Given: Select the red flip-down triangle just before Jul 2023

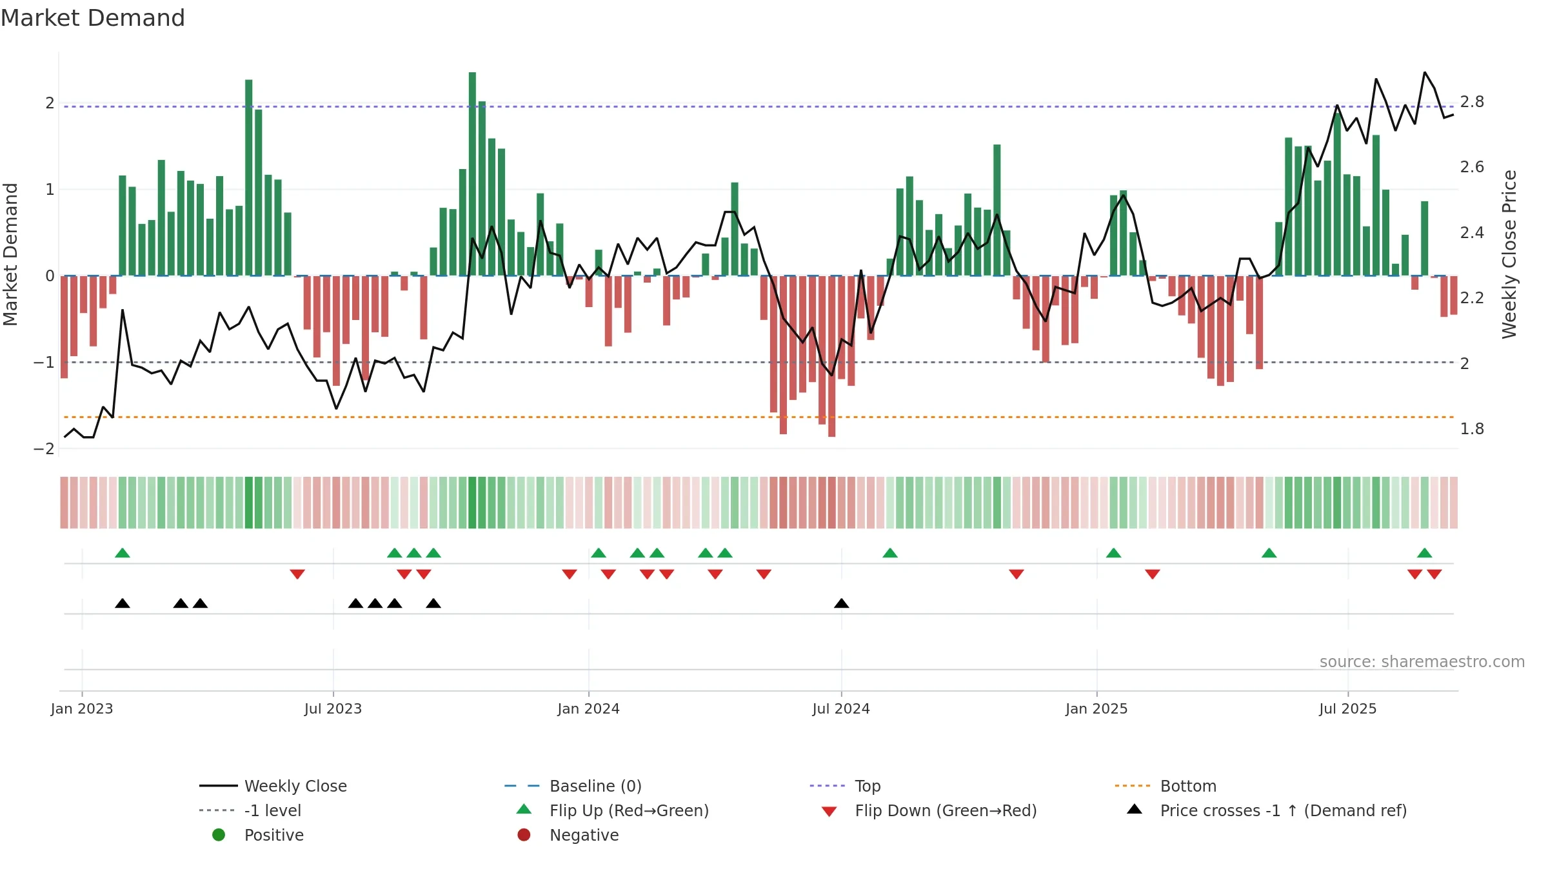Looking at the screenshot, I should [x=297, y=574].
